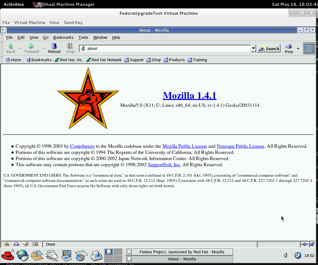Click the Reload toolbar button

(x=54, y=48)
